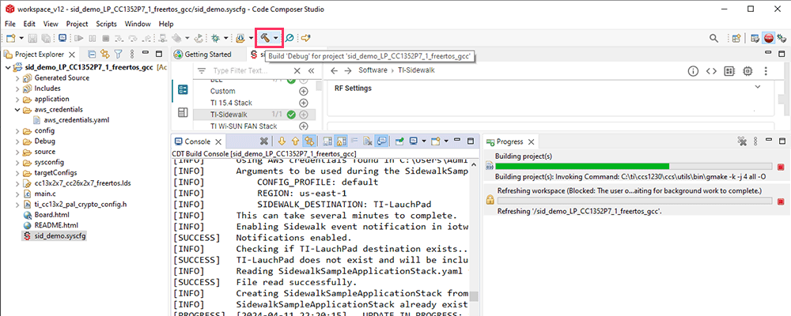Select the red Simple perspective icon
Screen dimensions: 791x316
click(769, 38)
